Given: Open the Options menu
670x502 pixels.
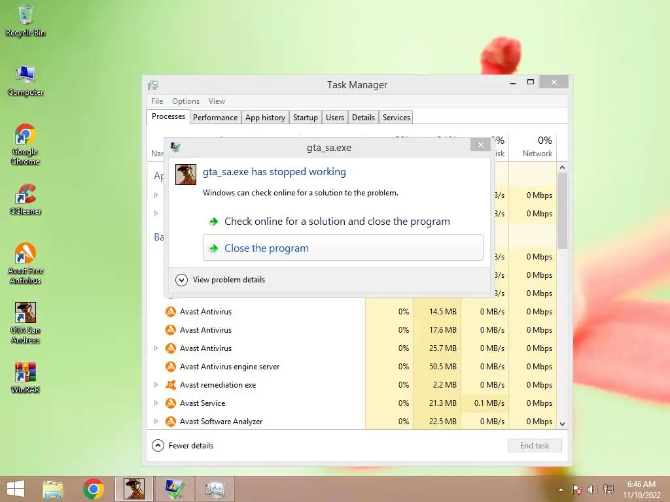Looking at the screenshot, I should 186,101.
